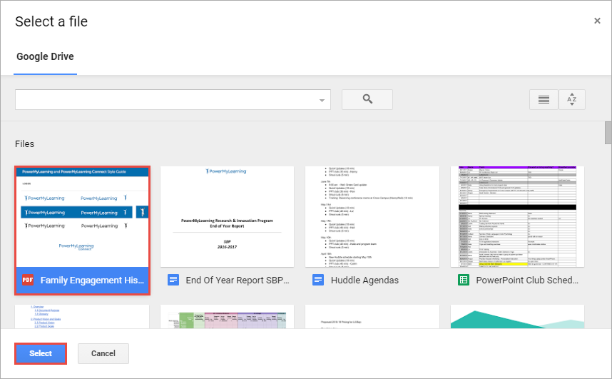Screen dimensions: 612x379
Task: Cancel the file selection
Action: pos(103,353)
